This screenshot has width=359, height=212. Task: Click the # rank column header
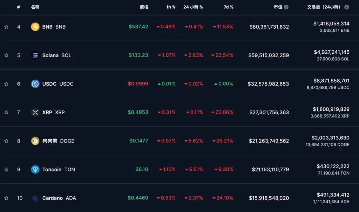[x=19, y=7]
